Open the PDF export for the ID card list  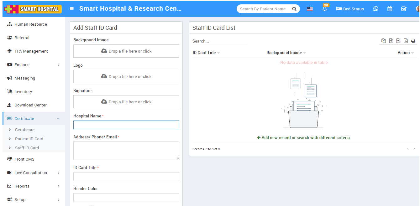tap(406, 41)
